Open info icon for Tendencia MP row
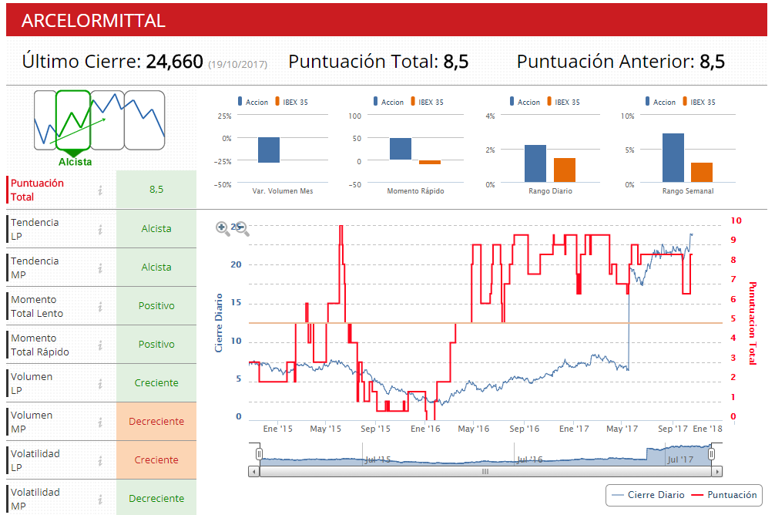Image resolution: width=775 pixels, height=515 pixels. click(100, 268)
